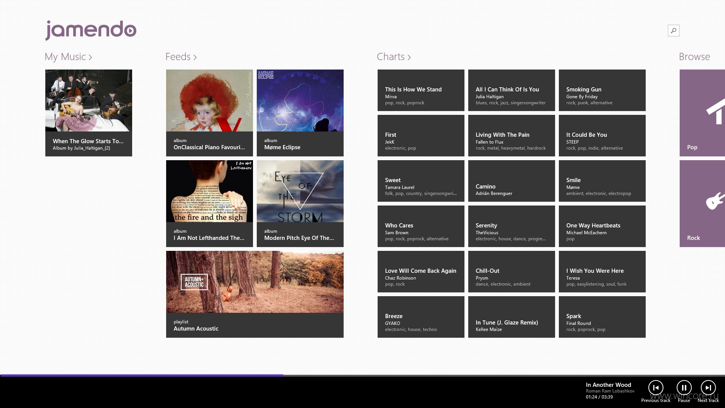Select Spark by Final Round
This screenshot has width=725, height=408.
coord(602,317)
